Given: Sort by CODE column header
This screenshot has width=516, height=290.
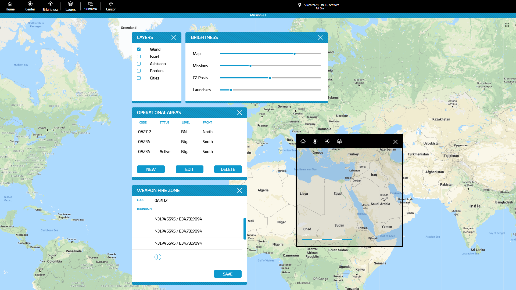Looking at the screenshot, I should pos(143,122).
